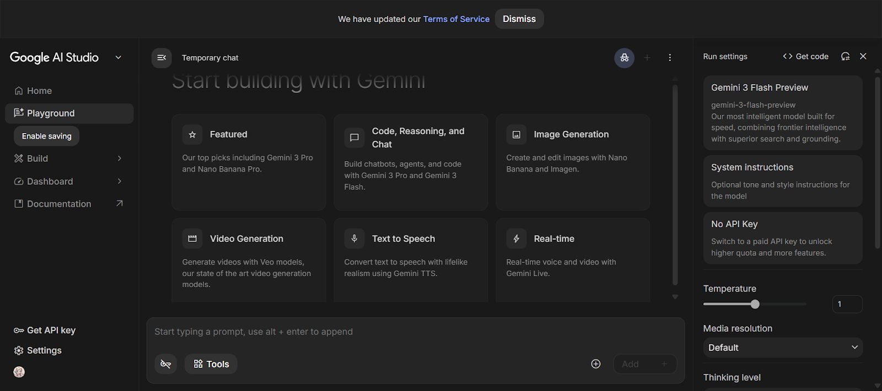Click the plus circle insert media icon
Image resolution: width=882 pixels, height=391 pixels.
[595, 364]
